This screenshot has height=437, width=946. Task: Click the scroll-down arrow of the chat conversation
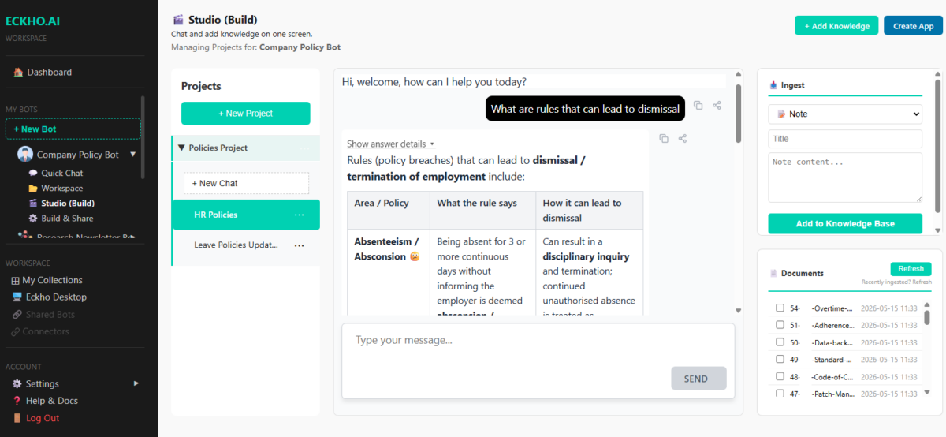739,311
